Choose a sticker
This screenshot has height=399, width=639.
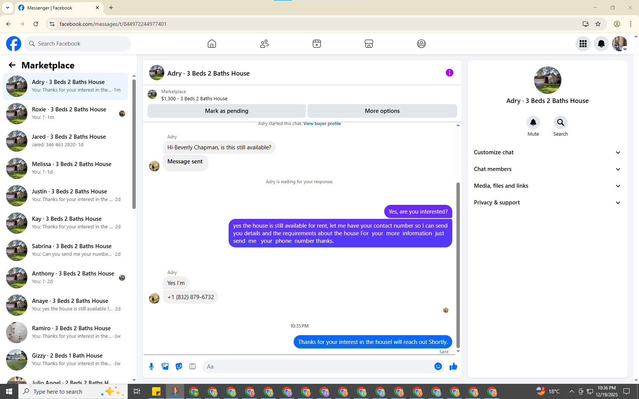[179, 366]
